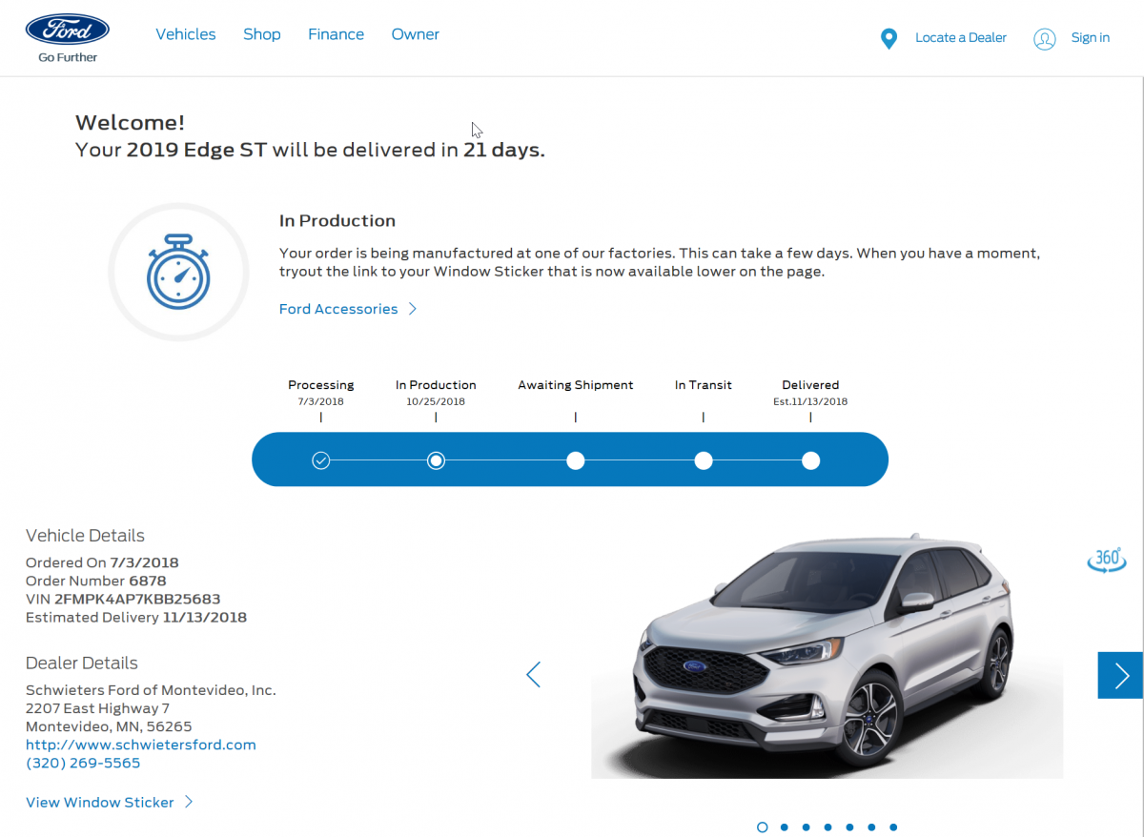The height and width of the screenshot is (837, 1144).
Task: Select the fourth carousel pagination dot
Action: pos(827,827)
